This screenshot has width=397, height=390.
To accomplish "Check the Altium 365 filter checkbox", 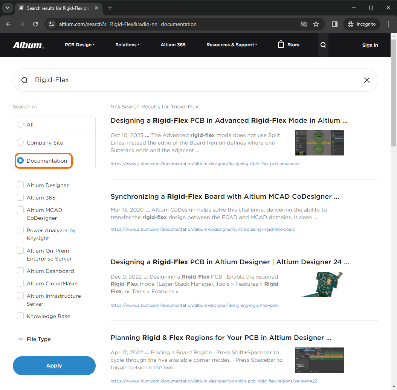I will coord(20,197).
